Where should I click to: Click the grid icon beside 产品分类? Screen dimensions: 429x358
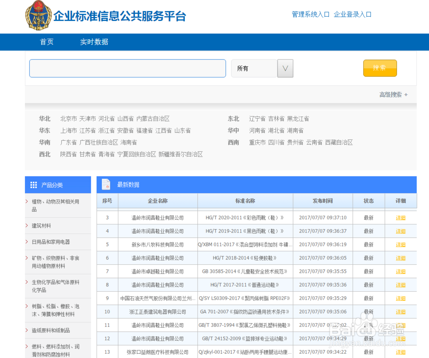(x=33, y=185)
